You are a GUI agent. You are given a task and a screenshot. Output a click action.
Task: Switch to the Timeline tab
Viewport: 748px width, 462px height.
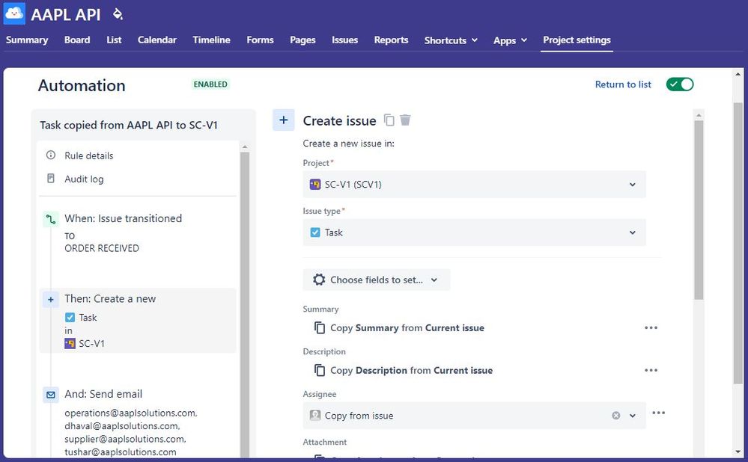click(211, 40)
